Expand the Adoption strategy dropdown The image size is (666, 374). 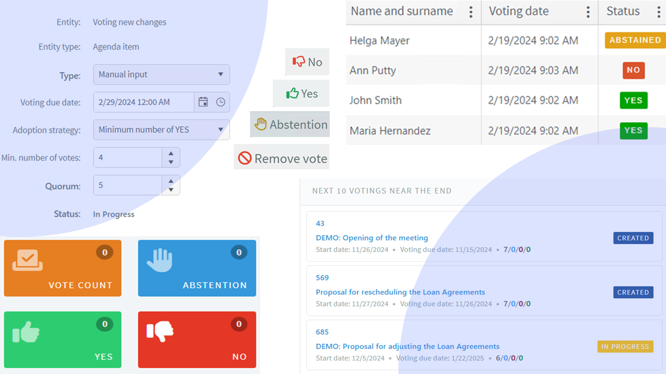coord(161,130)
